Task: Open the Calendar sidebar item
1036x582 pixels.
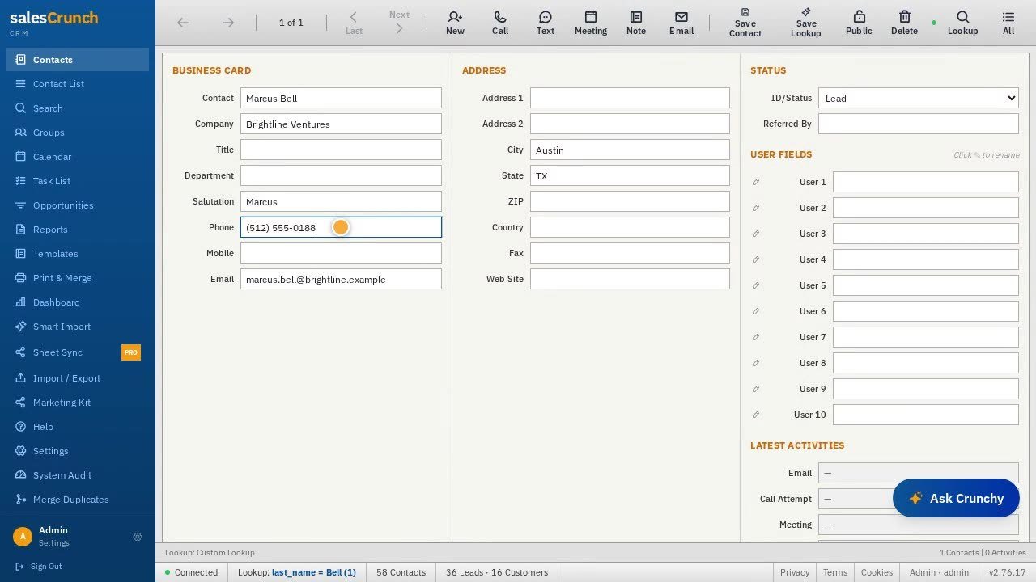Action: click(x=78, y=157)
